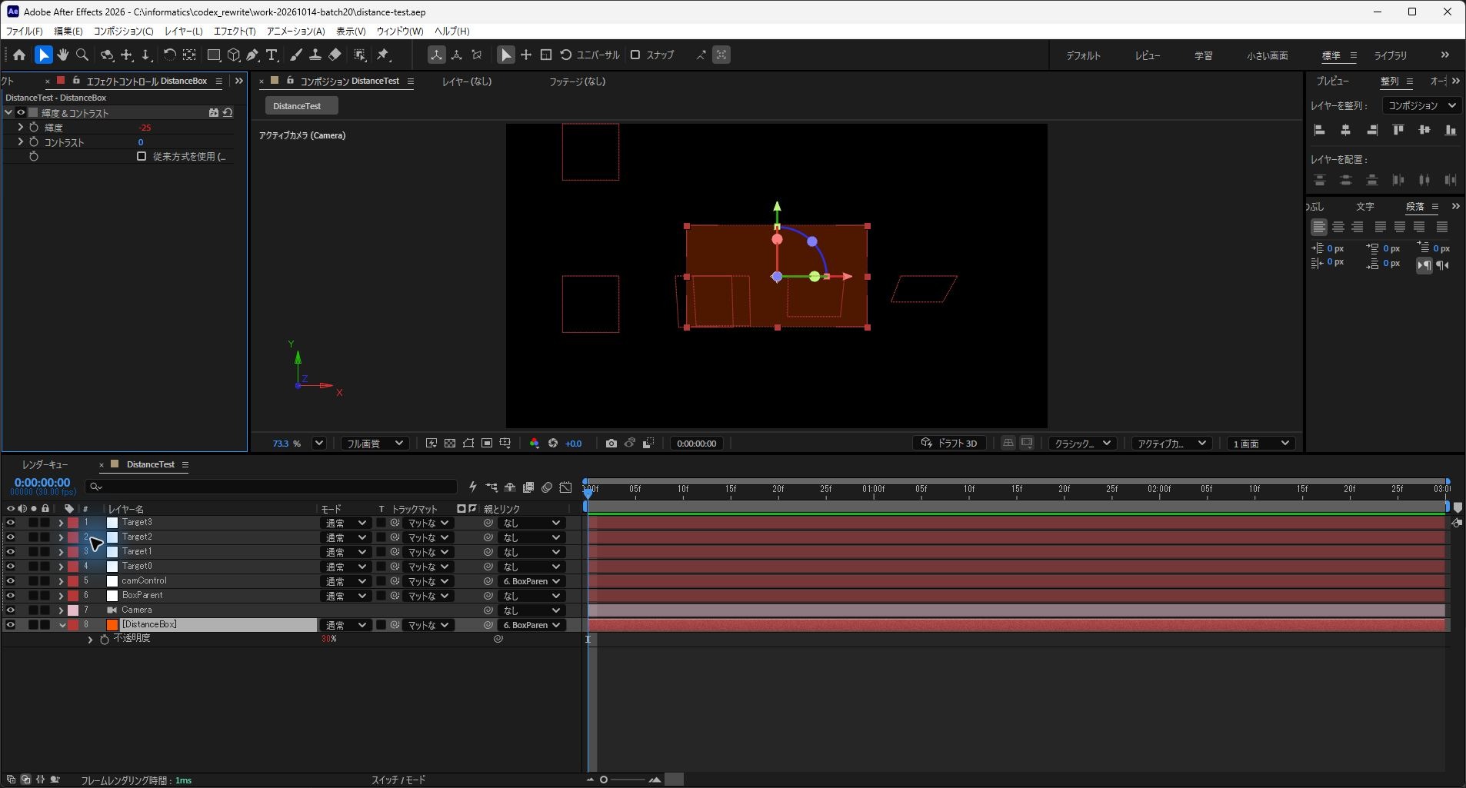1466x788 pixels.
Task: Open the File menu
Action: point(24,31)
